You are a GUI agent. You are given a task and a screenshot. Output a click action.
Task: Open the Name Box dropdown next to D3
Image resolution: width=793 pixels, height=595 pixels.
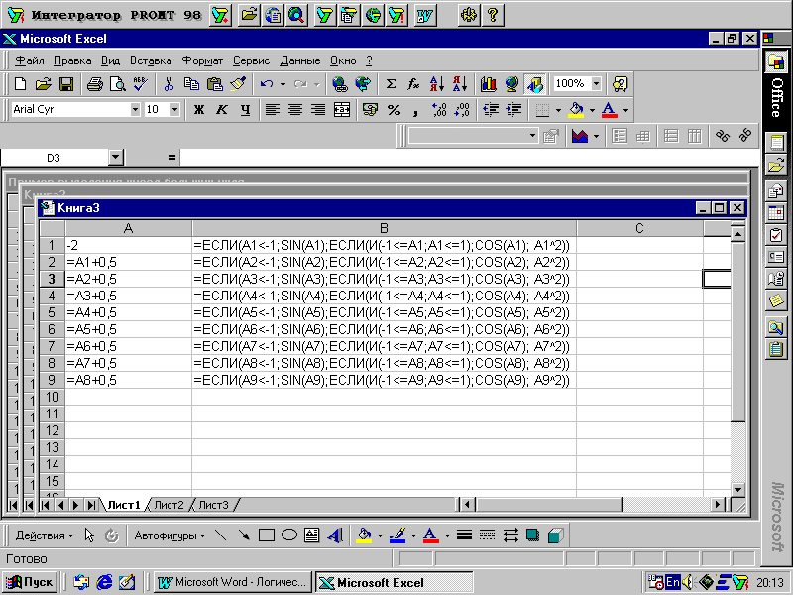[116, 158]
